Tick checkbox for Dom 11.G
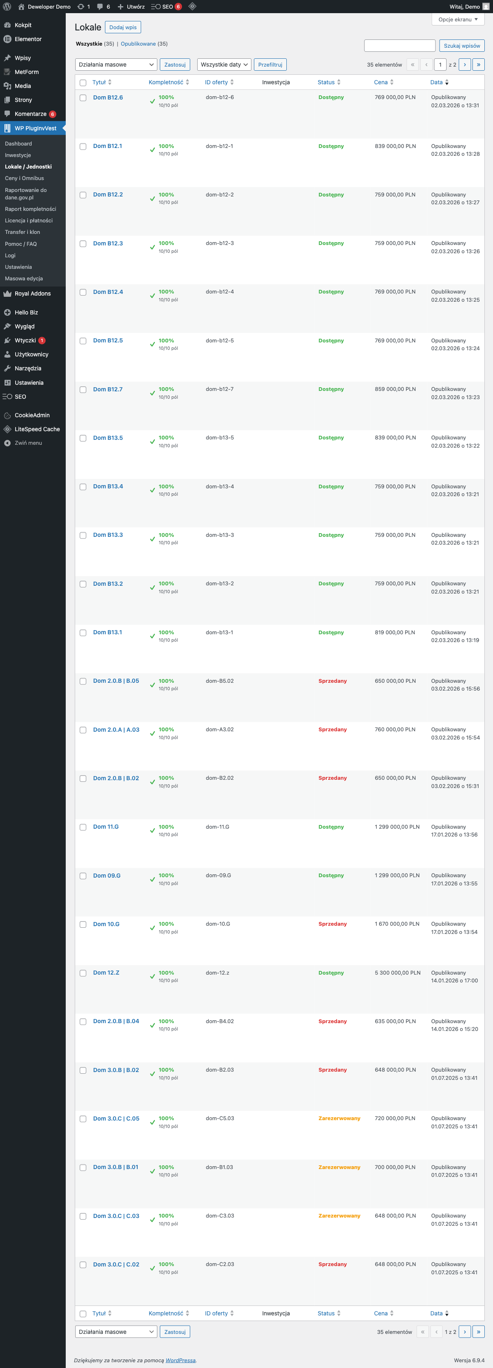This screenshot has width=493, height=1368. click(x=83, y=827)
